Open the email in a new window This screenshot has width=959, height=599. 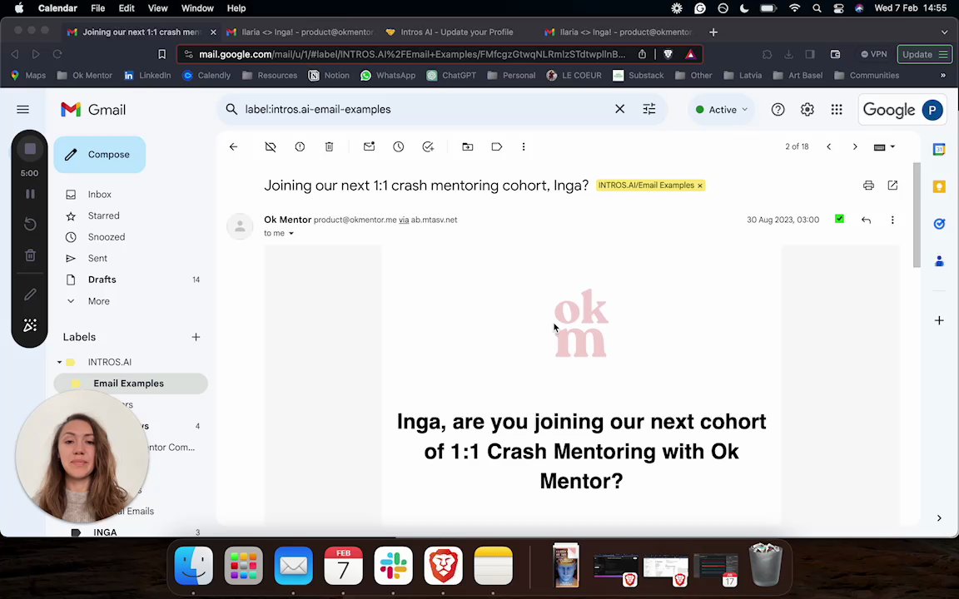pyautogui.click(x=892, y=186)
